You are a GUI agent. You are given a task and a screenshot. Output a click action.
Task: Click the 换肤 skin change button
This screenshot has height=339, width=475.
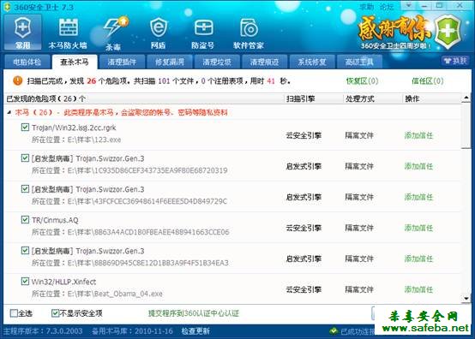455,61
